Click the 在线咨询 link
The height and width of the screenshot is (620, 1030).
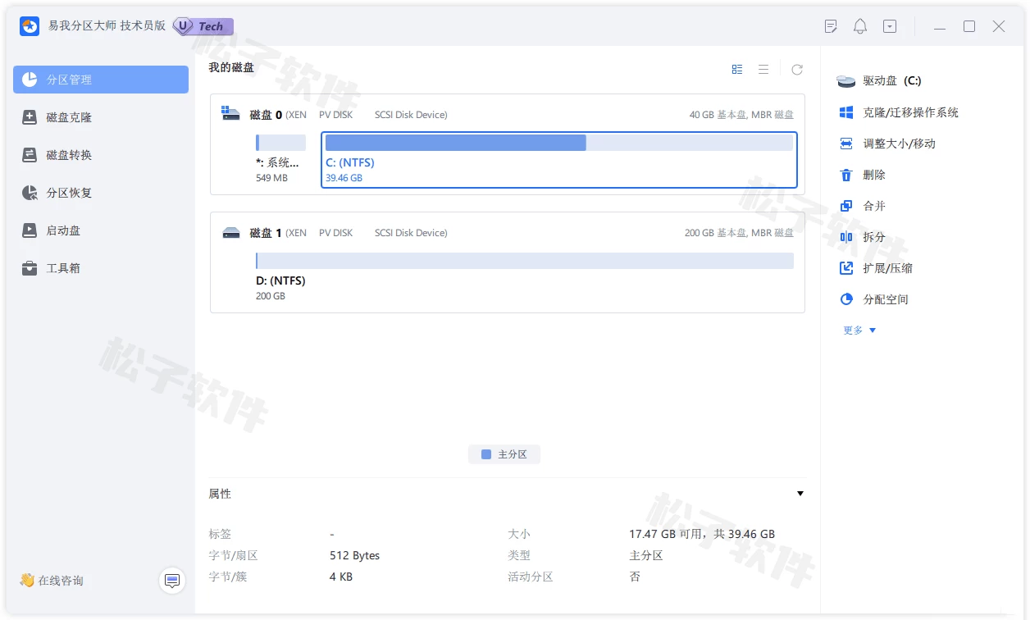(52, 581)
